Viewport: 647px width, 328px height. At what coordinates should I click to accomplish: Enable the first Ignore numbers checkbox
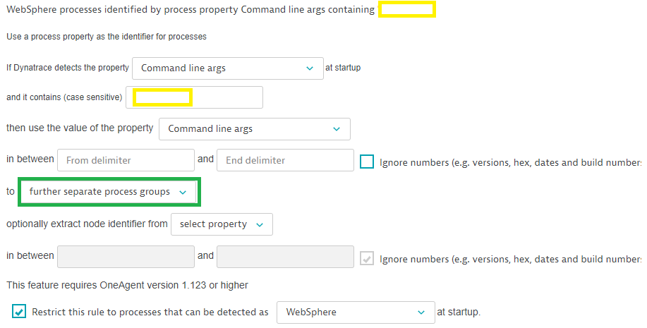(367, 162)
